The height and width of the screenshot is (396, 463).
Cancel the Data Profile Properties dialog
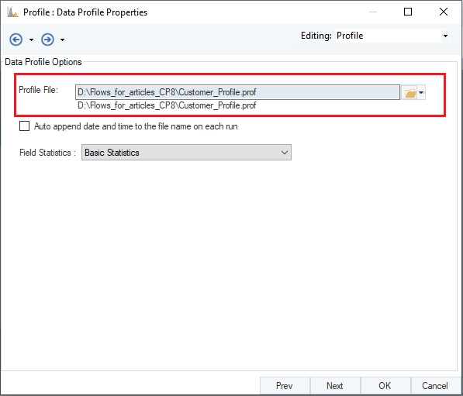point(435,386)
